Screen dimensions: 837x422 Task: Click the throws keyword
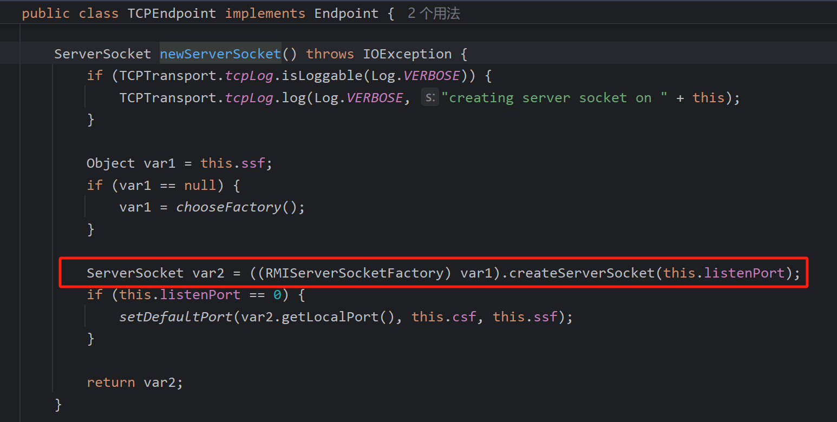pyautogui.click(x=330, y=54)
